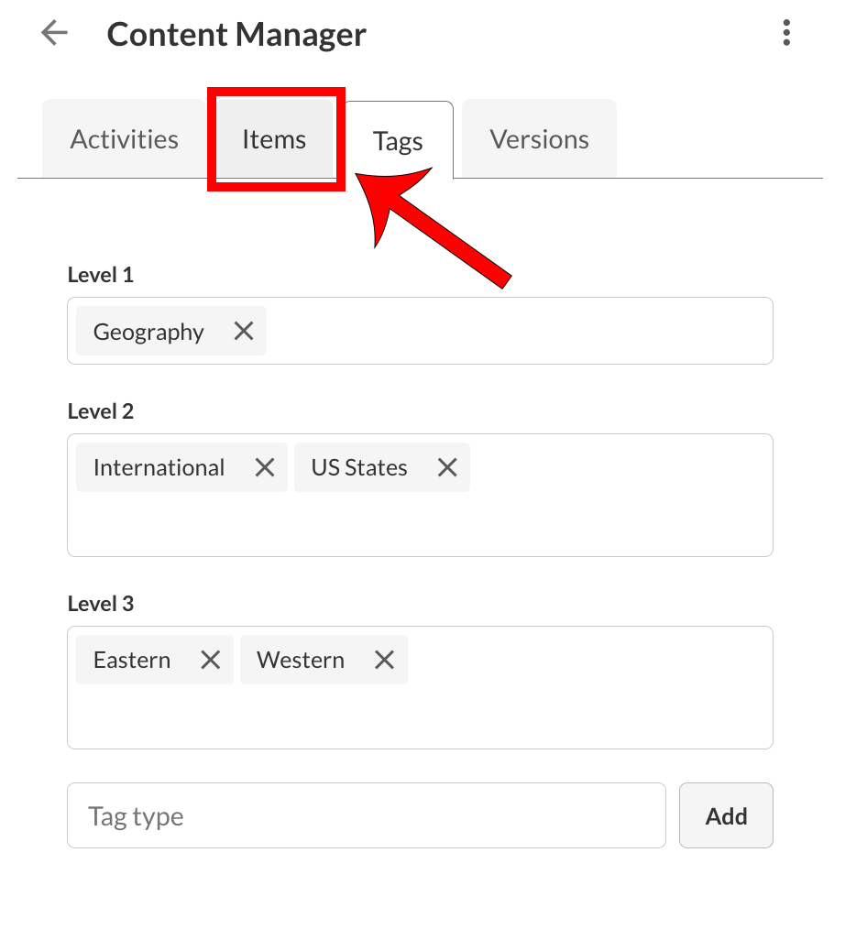This screenshot has height=940, width=867.
Task: View the Versions tab
Action: [x=538, y=138]
